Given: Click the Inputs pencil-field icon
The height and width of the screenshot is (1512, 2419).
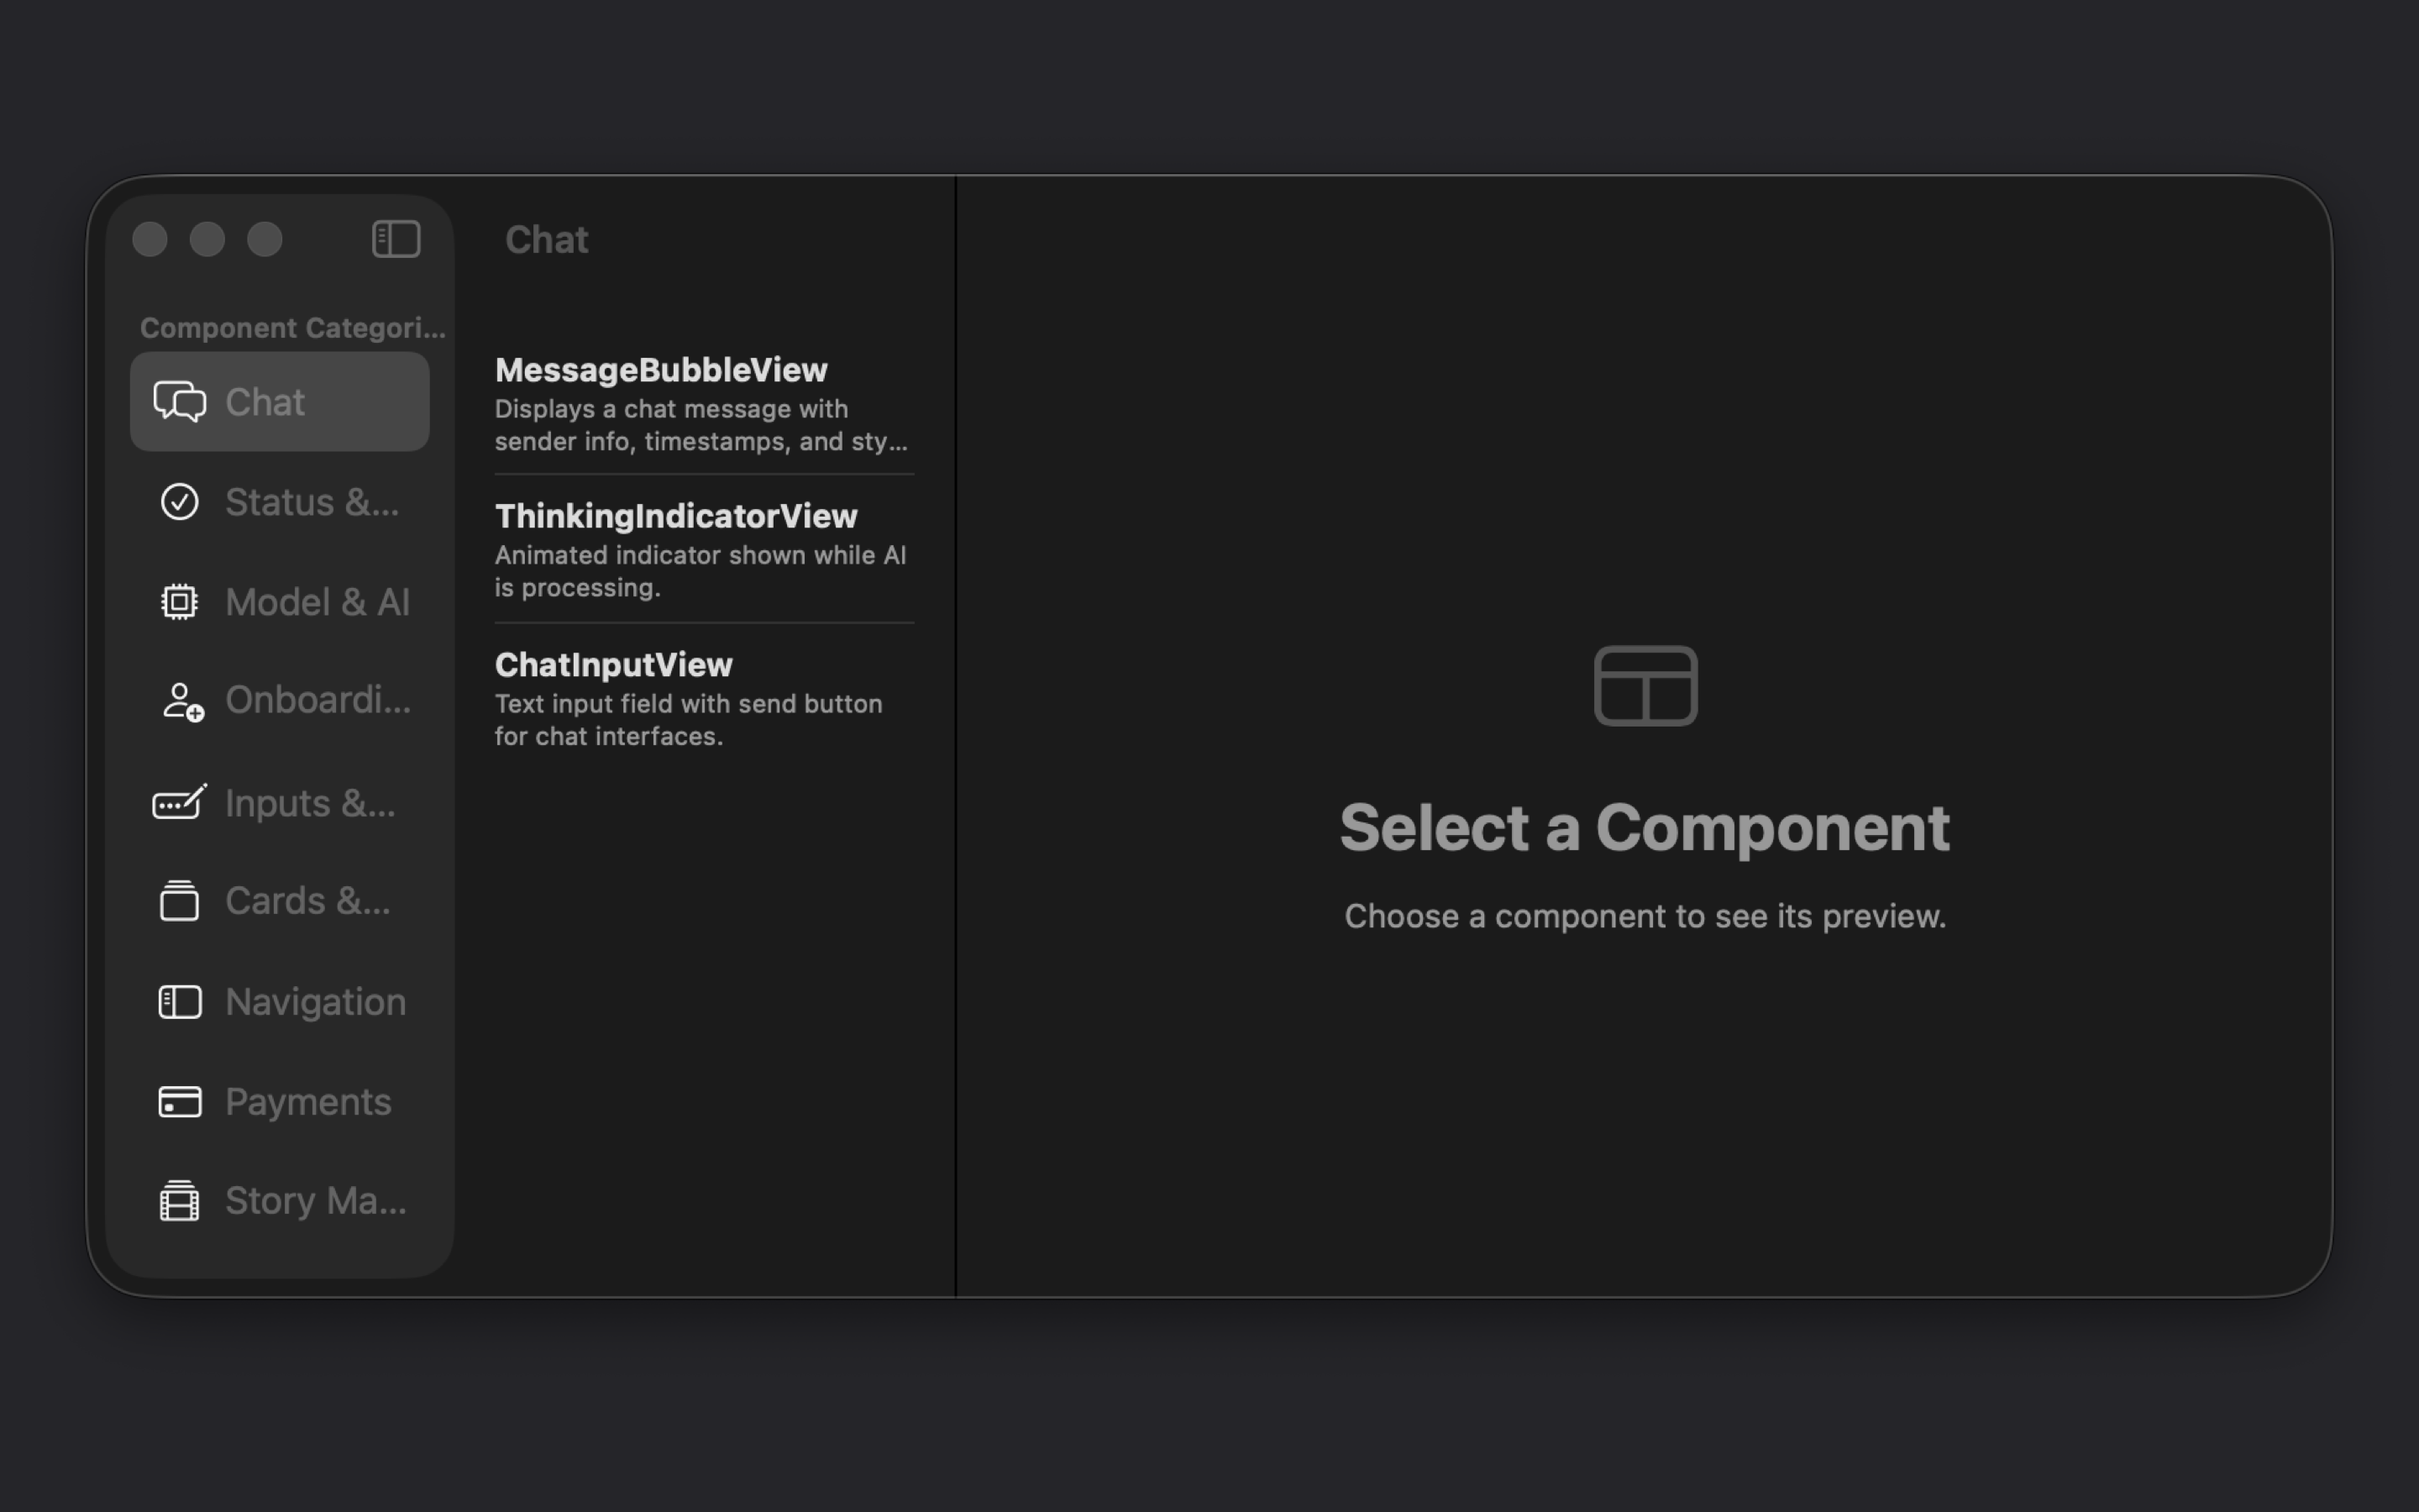Looking at the screenshot, I should 180,802.
